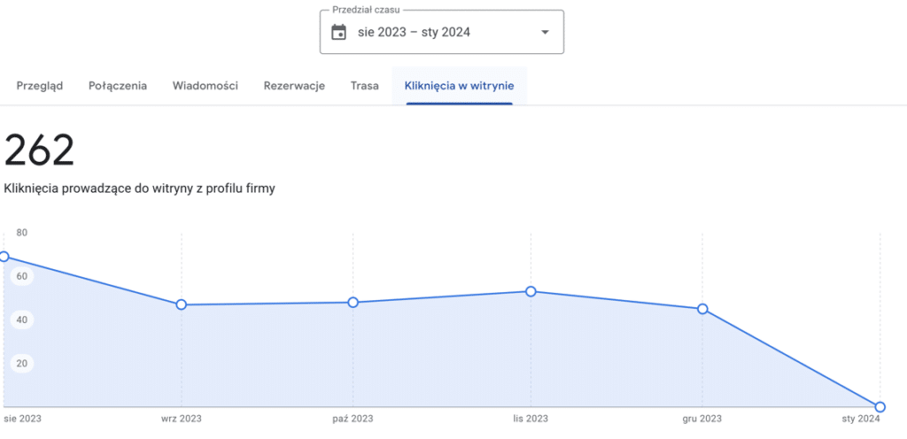Viewport: 907px width, 439px height.
Task: Select the Kliknięcia w witrynie tab
Action: point(459,86)
